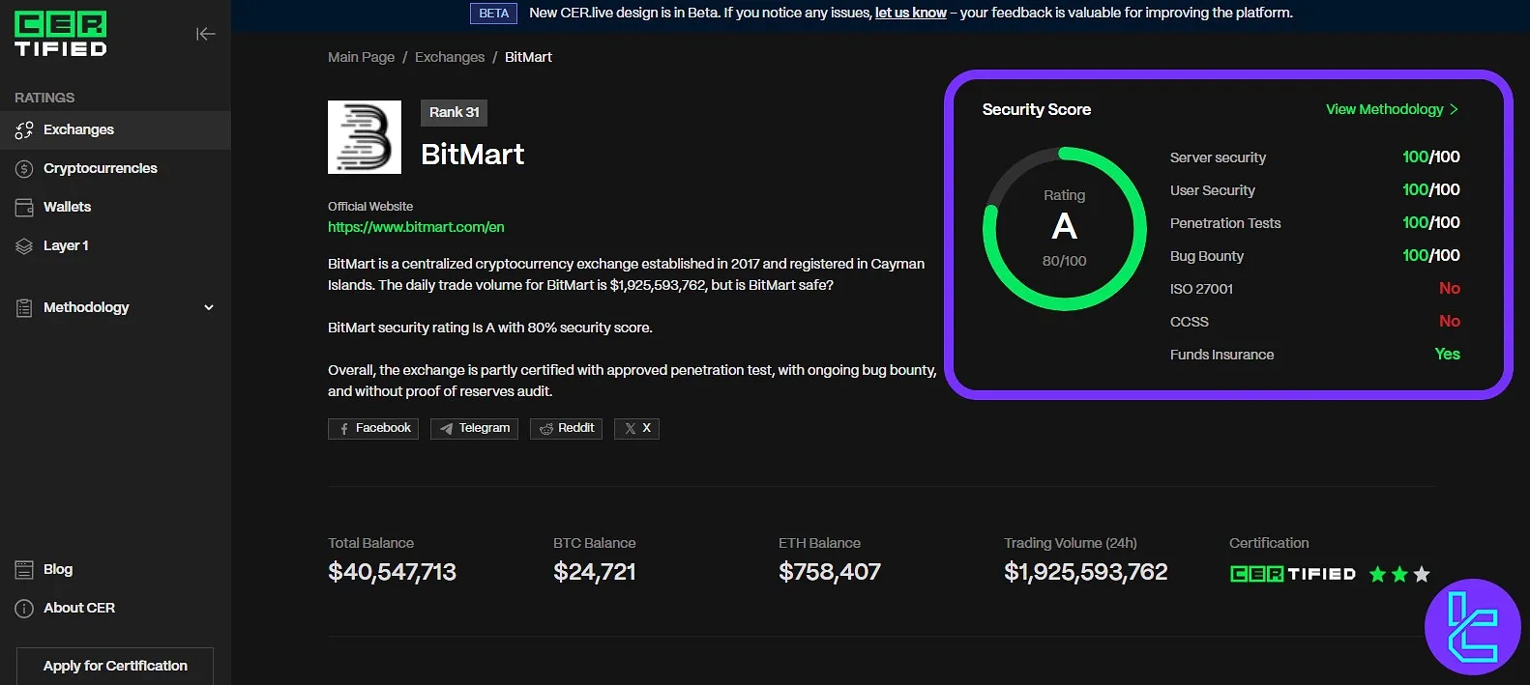Click Total Balance value $40,547,713
Viewport: 1530px width, 685px height.
(x=393, y=572)
